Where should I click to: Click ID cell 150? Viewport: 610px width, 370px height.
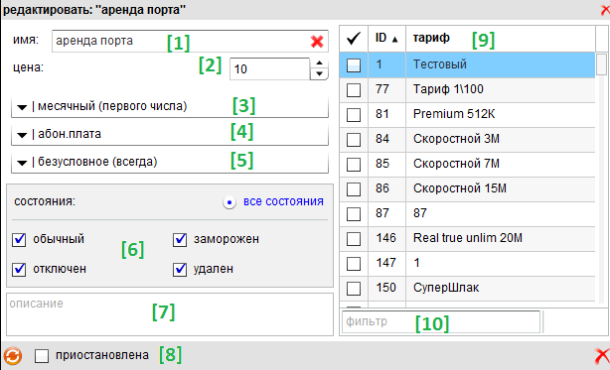tap(386, 288)
